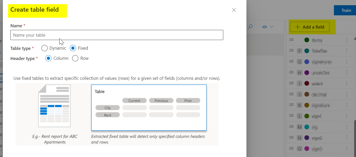Click the plus icon inside Add a field
Viewport: 356px width, 157px height.
coord(297,27)
